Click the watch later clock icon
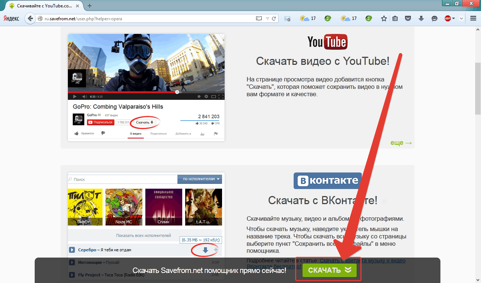 coord(199,97)
